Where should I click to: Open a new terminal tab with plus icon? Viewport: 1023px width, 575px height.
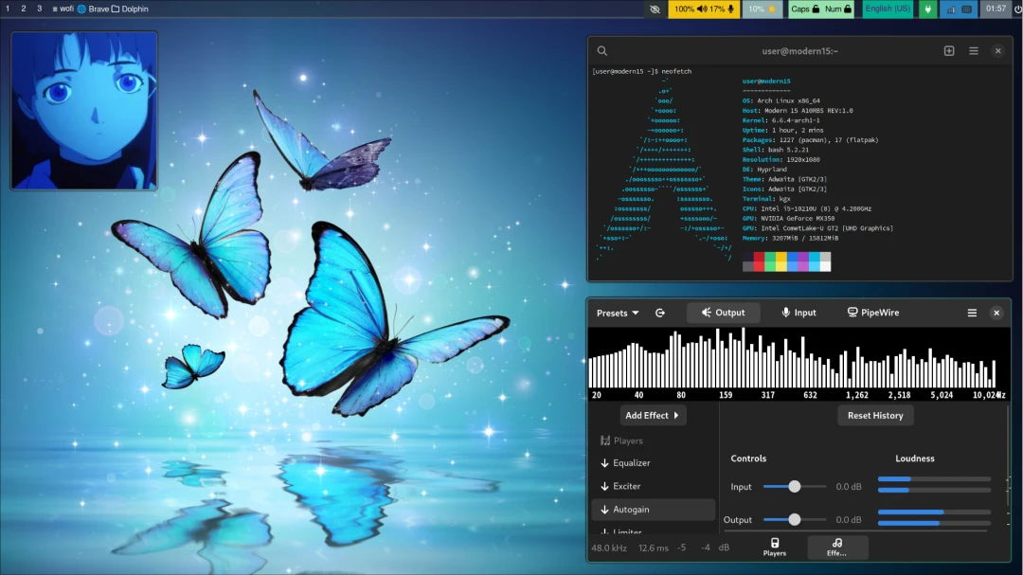[x=949, y=51]
